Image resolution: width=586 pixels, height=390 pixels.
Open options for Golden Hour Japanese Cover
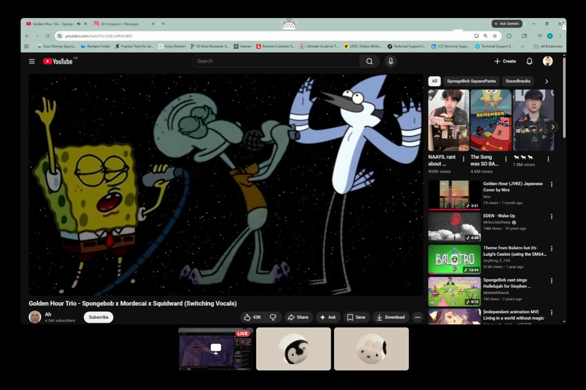point(552,184)
